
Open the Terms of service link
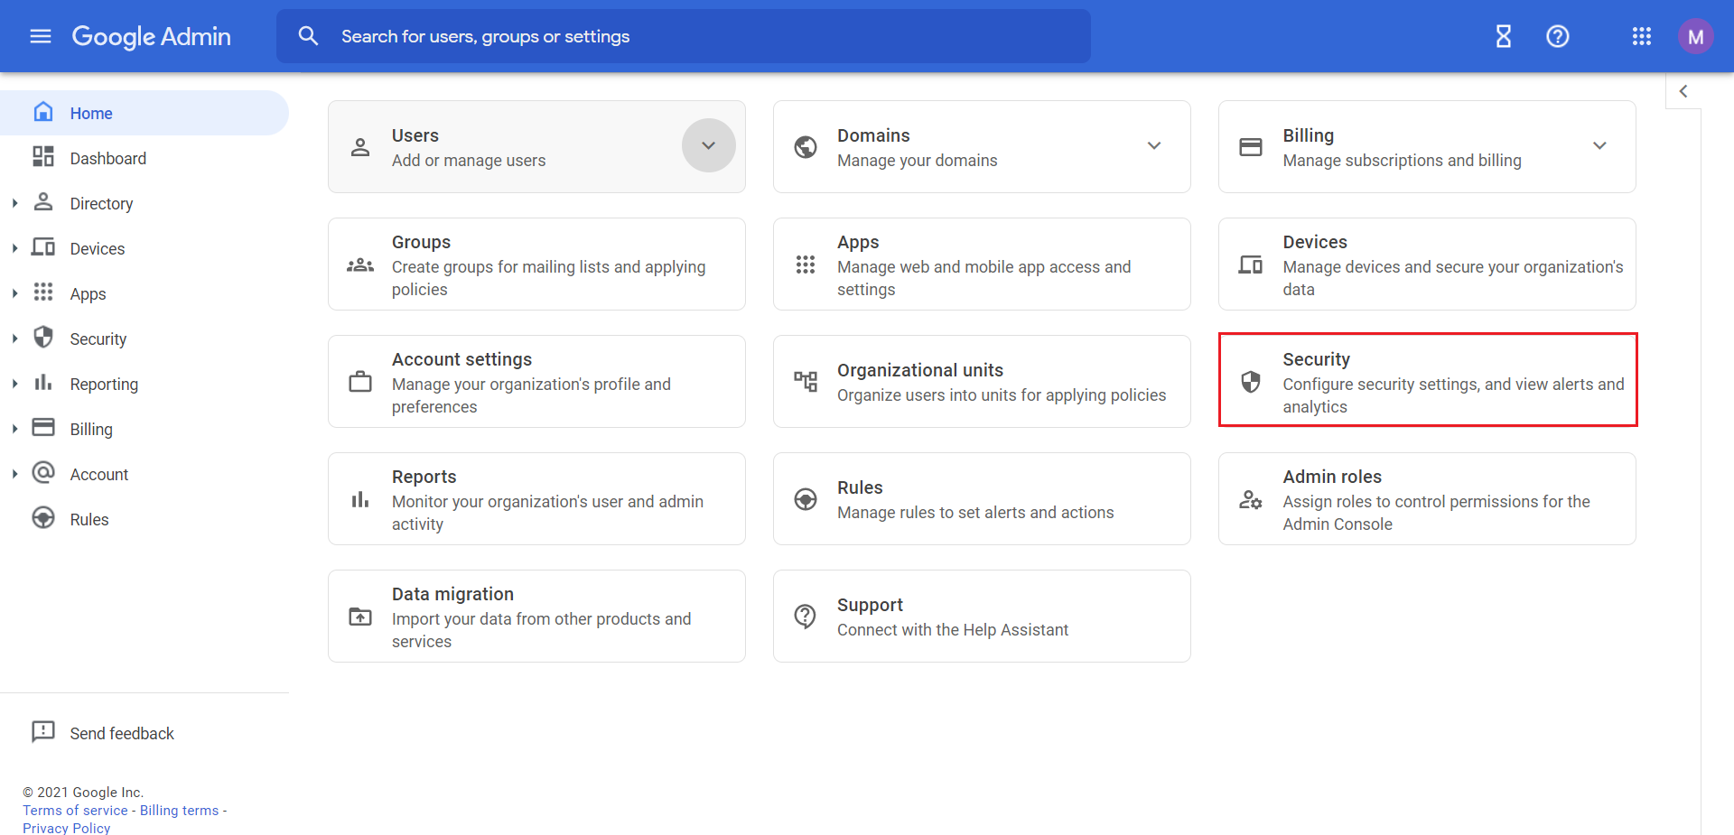click(75, 810)
